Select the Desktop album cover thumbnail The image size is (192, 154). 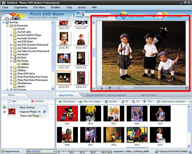click(12, 111)
